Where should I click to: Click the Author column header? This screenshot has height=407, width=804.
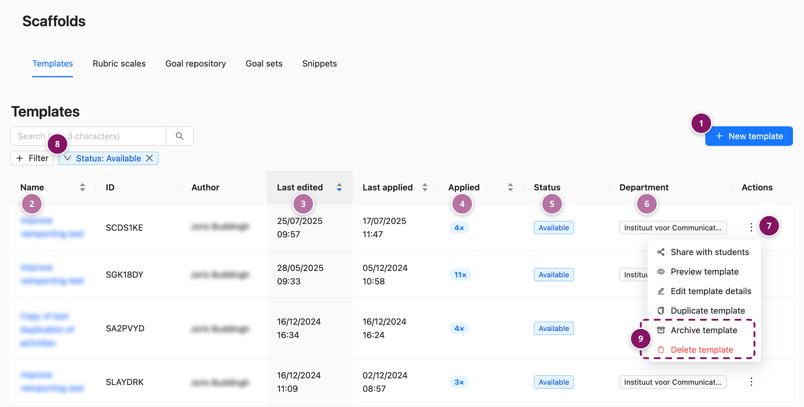(x=205, y=187)
